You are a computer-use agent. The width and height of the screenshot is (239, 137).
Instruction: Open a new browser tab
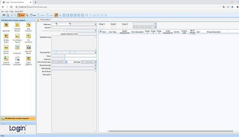[35, 2]
